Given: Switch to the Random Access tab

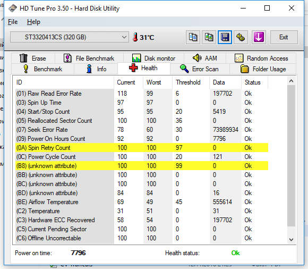Looking at the screenshot, I should coord(261,58).
